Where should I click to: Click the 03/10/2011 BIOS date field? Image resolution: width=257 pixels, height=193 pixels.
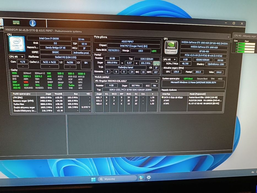point(114,50)
